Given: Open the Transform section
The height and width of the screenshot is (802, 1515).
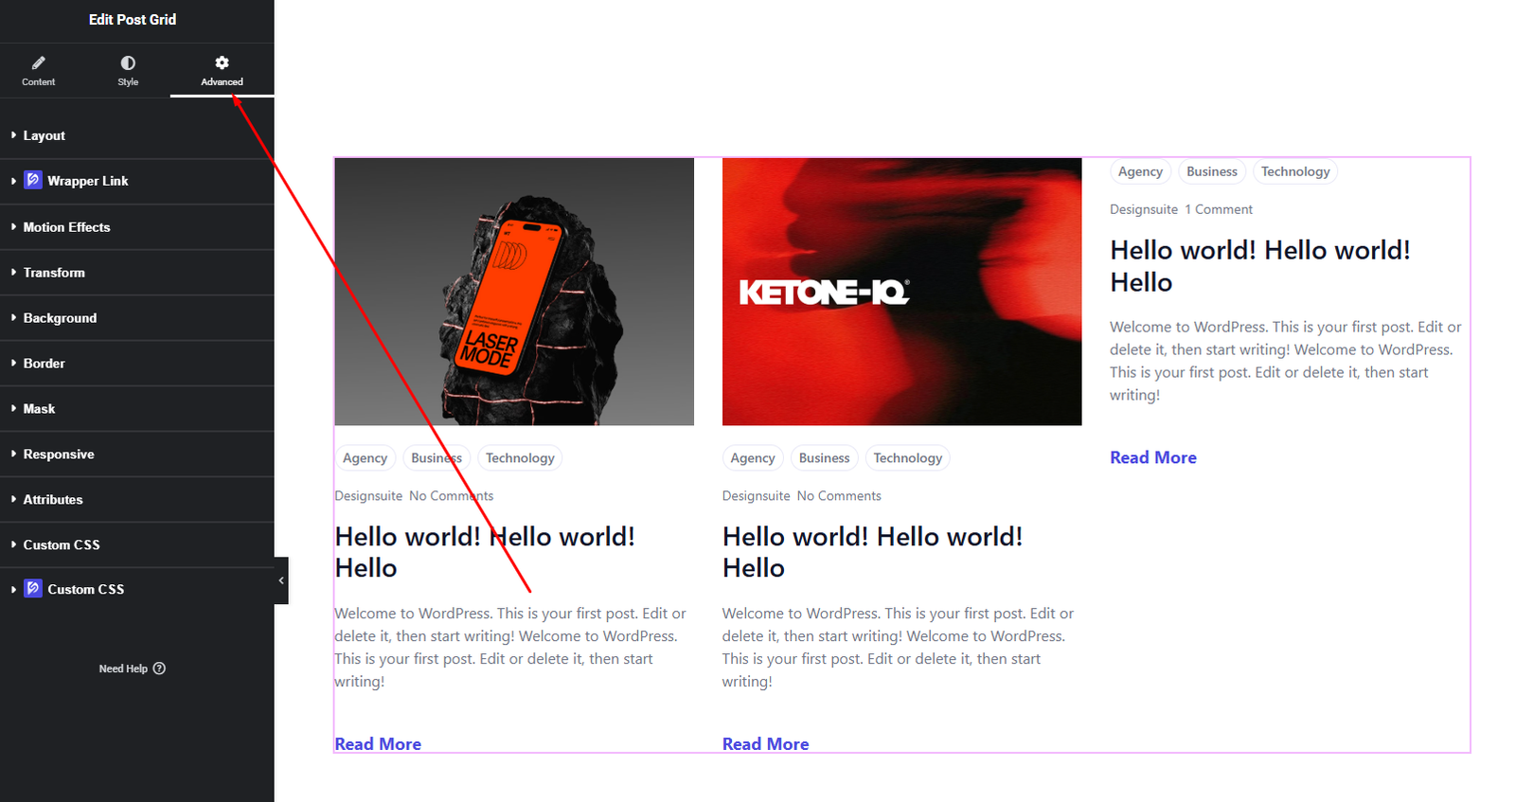Looking at the screenshot, I should [54, 273].
